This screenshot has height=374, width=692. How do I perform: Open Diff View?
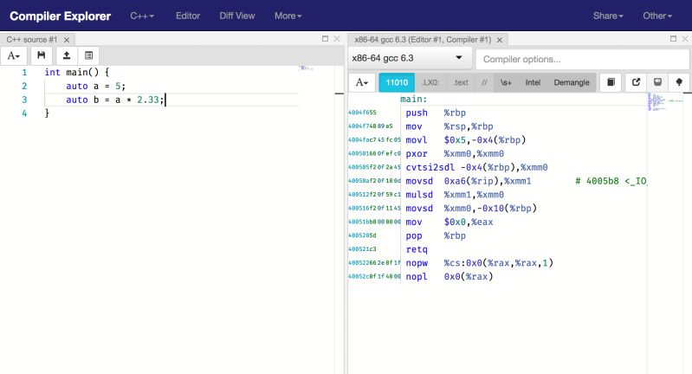pyautogui.click(x=237, y=16)
